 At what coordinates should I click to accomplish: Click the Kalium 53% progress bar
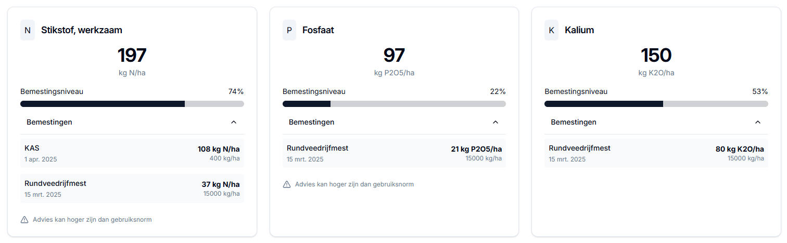coord(656,104)
